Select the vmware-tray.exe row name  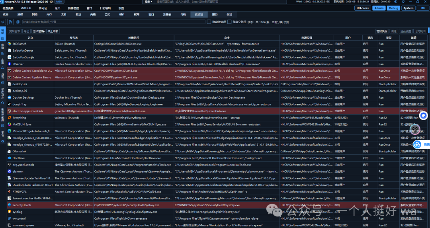tap(23, 225)
